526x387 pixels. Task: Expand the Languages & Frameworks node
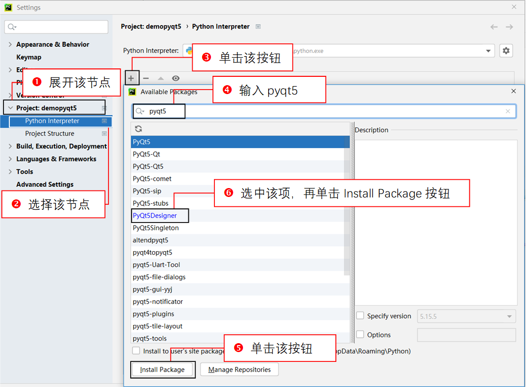coord(10,159)
